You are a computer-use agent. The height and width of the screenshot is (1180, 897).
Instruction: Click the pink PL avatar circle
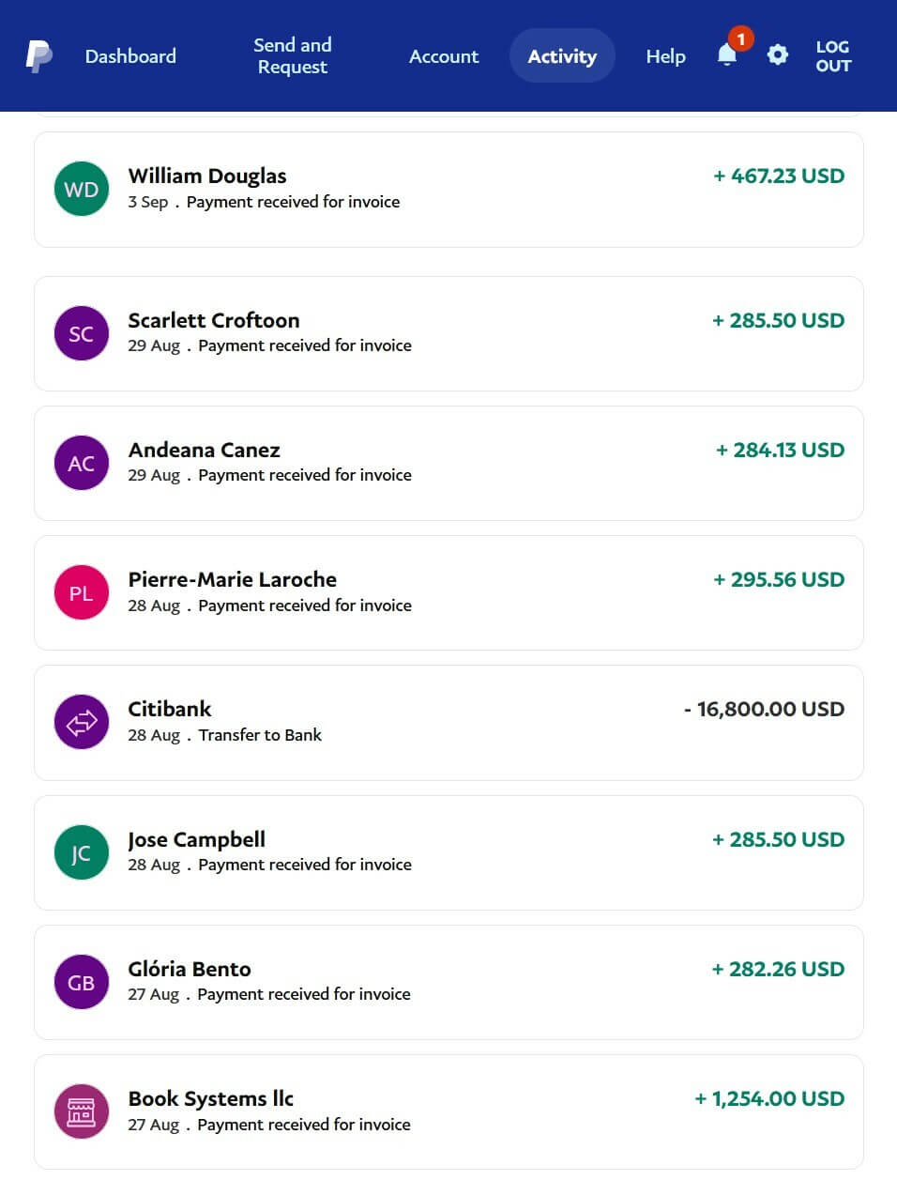pos(82,592)
